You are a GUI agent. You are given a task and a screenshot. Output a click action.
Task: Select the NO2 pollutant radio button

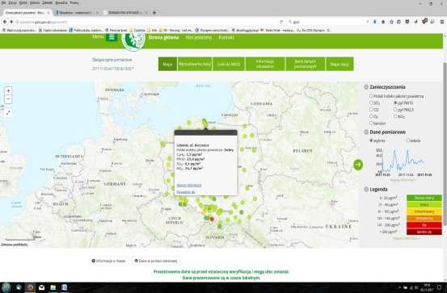point(395,116)
